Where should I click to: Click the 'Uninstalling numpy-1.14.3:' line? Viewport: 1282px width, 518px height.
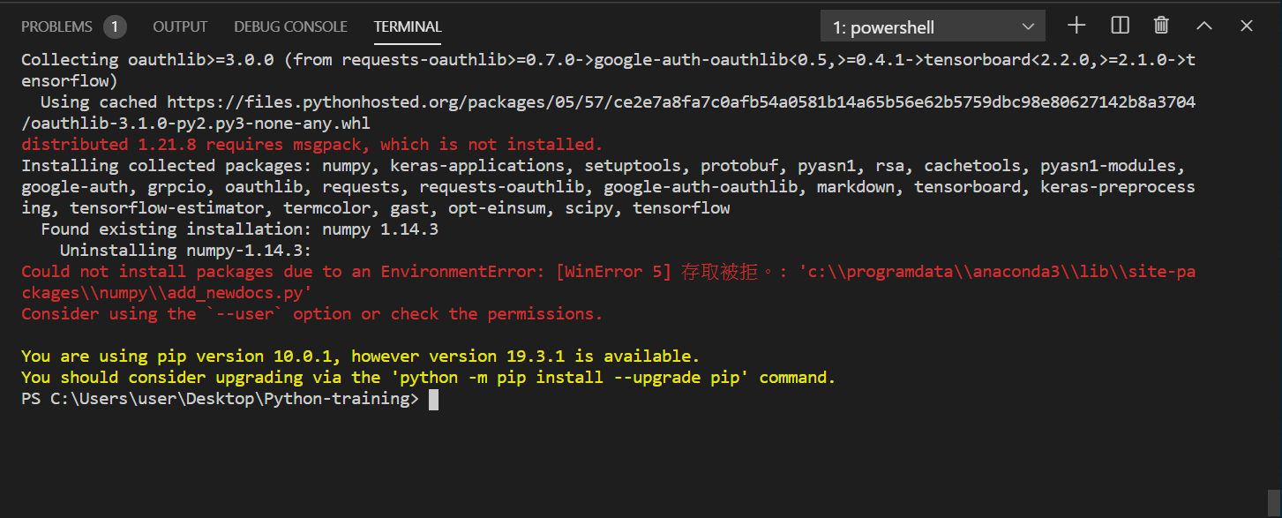185,251
